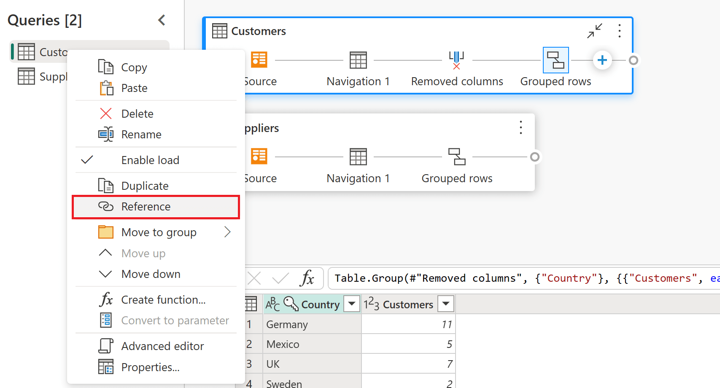Viewport: 720px width, 388px height.
Task: Click the checkmark to commit the formula
Action: (x=280, y=278)
